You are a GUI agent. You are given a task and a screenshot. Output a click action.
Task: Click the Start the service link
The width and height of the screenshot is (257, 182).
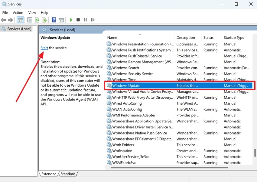pos(44,48)
